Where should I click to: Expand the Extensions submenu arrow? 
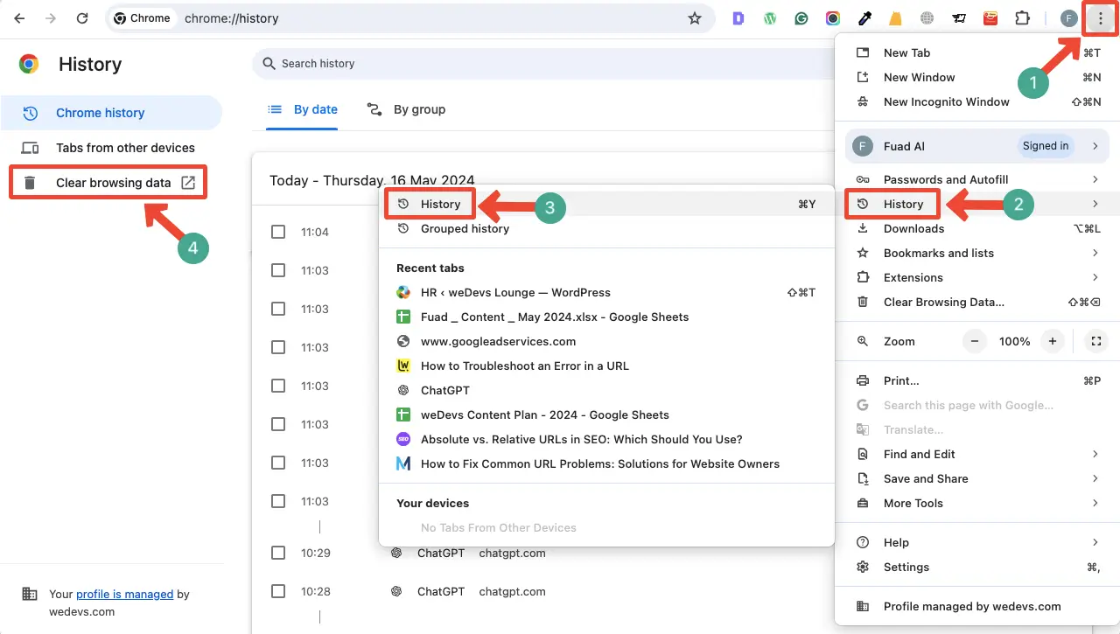[x=1095, y=277]
